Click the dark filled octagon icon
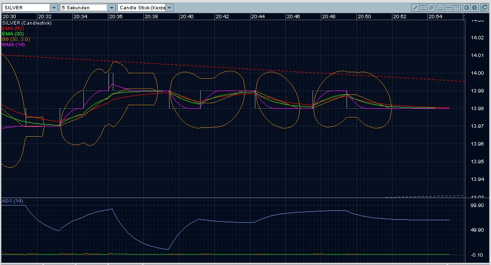 [474, 8]
